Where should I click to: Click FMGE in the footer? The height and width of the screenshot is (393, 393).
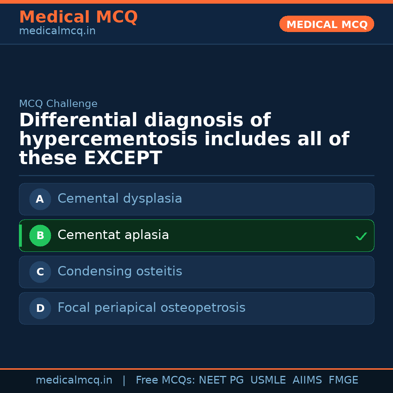(343, 380)
